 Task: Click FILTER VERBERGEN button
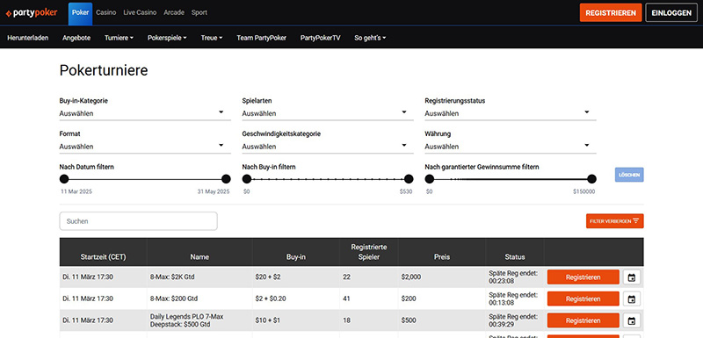[x=614, y=221]
